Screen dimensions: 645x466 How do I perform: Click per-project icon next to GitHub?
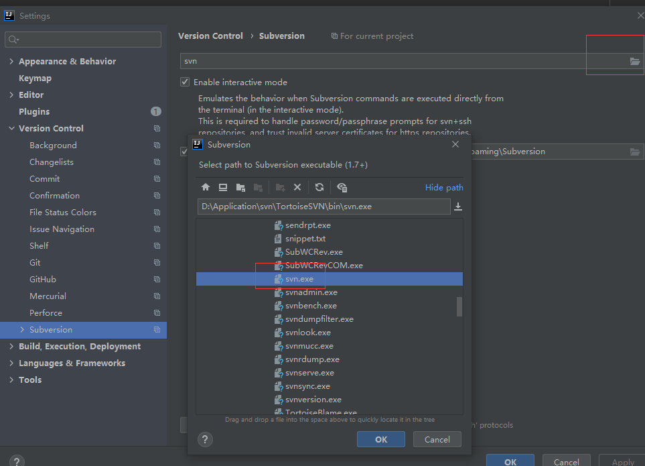pos(157,279)
